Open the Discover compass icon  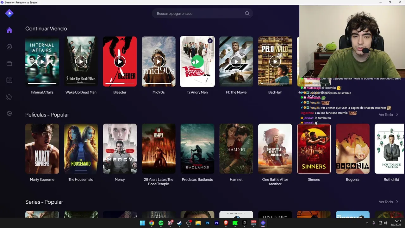[9, 47]
